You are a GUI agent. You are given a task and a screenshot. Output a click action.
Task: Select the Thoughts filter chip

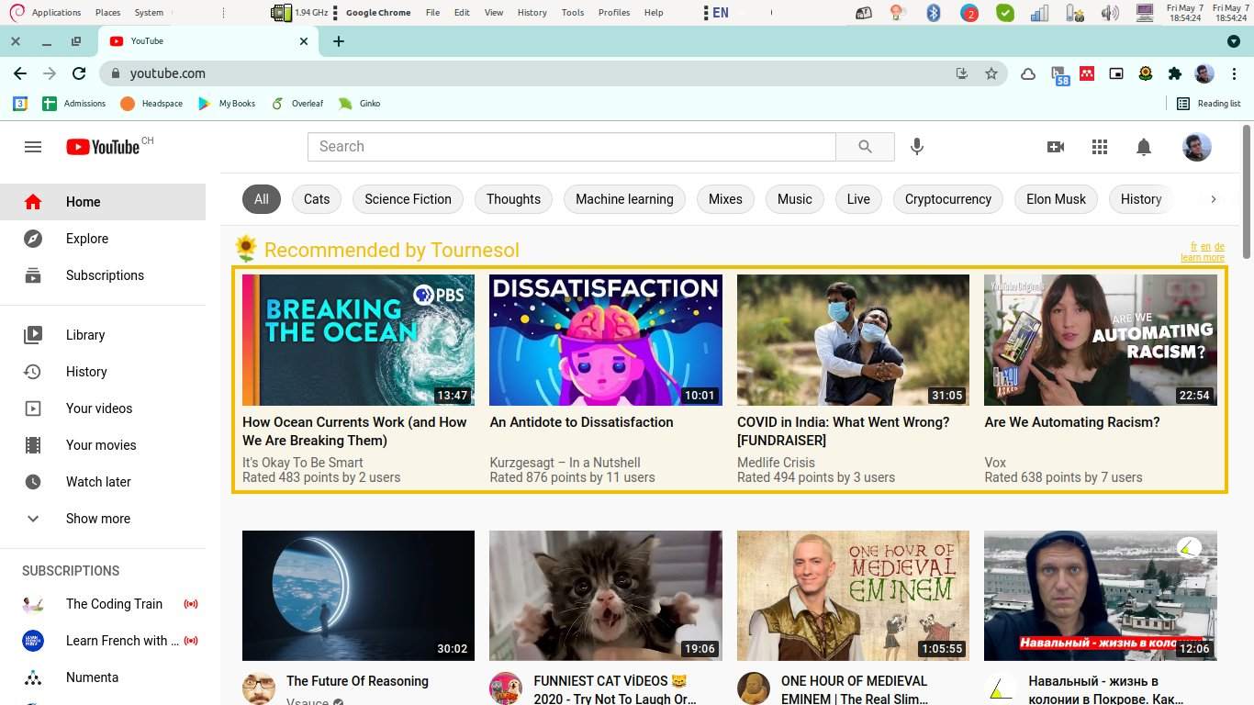pos(513,199)
